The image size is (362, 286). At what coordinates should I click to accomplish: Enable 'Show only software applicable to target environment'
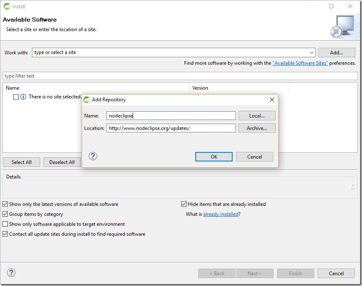tap(5, 224)
